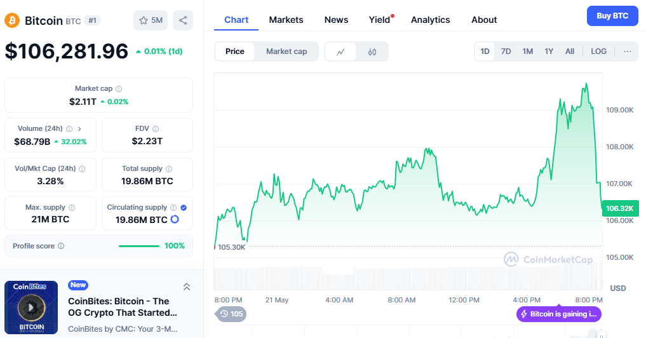The image size is (646, 338).
Task: Open the Markets tab
Action: pyautogui.click(x=286, y=20)
